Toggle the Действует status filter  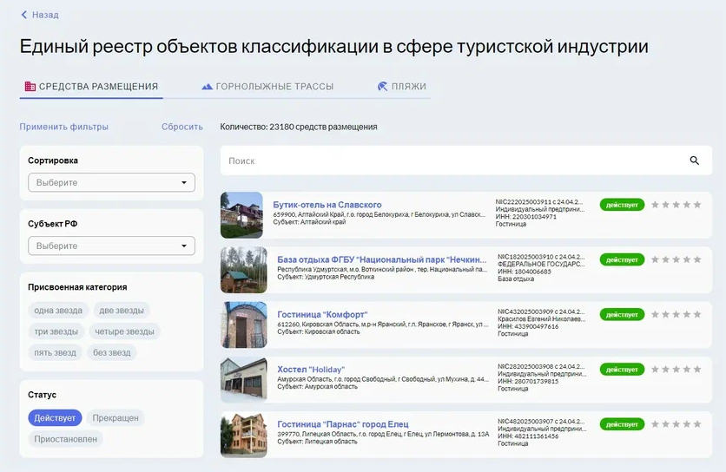coord(55,417)
